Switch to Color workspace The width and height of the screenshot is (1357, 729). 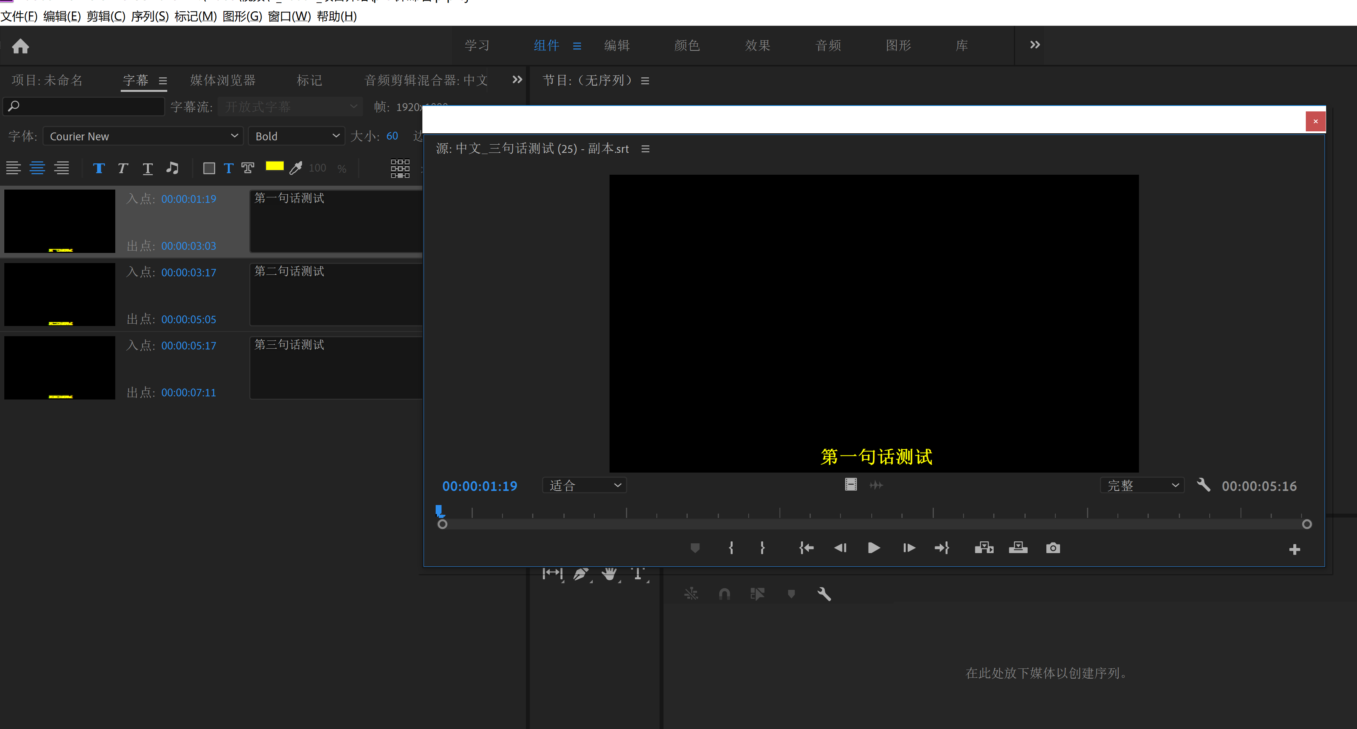point(687,45)
